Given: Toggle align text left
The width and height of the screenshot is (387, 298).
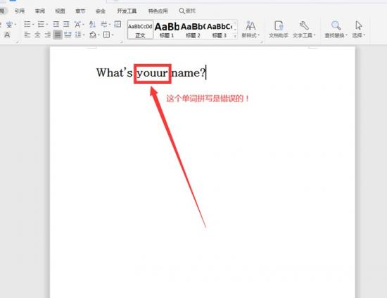Looking at the screenshot, I should pyautogui.click(x=27, y=35).
